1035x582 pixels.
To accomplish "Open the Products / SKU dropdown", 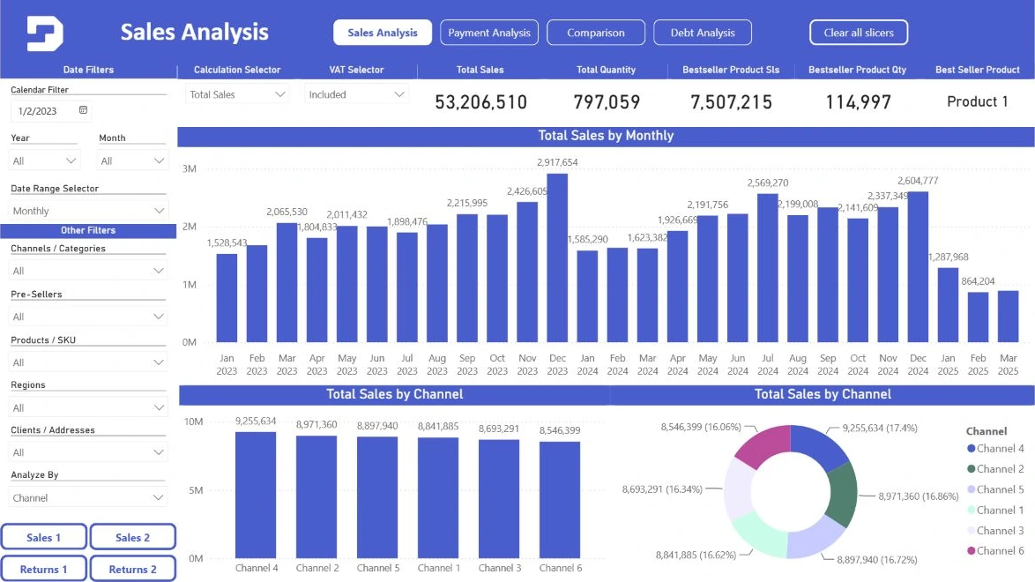I will click(88, 362).
